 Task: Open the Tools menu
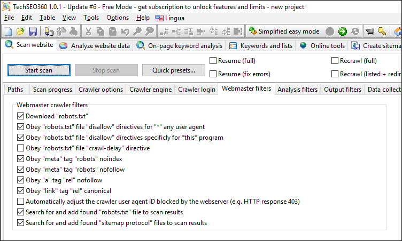pos(91,18)
